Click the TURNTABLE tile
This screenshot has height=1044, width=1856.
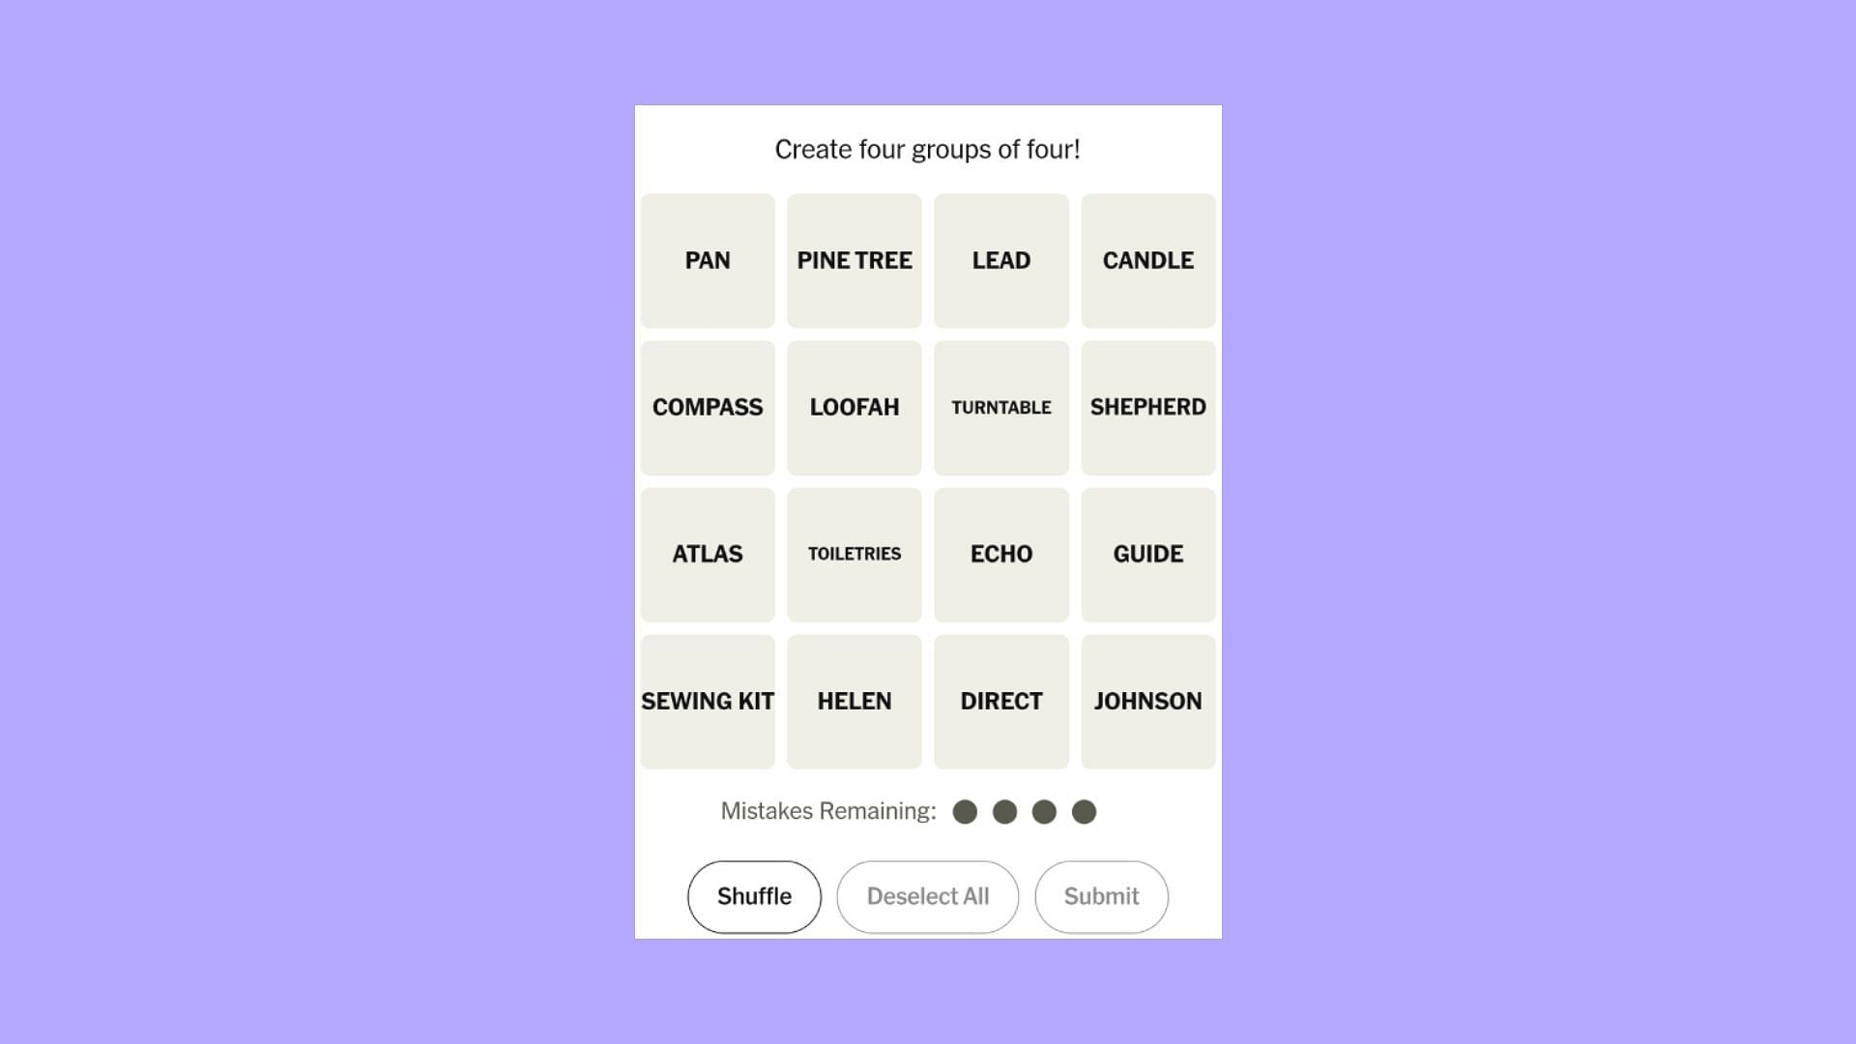pyautogui.click(x=1000, y=407)
